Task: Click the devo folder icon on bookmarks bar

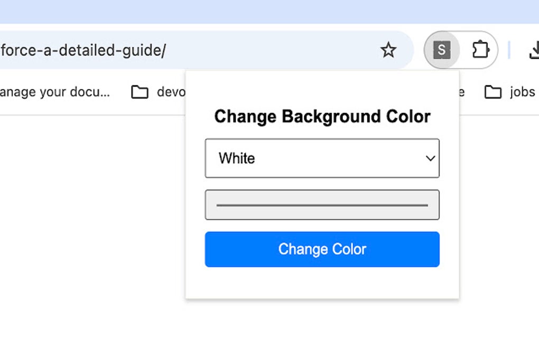Action: [x=140, y=91]
